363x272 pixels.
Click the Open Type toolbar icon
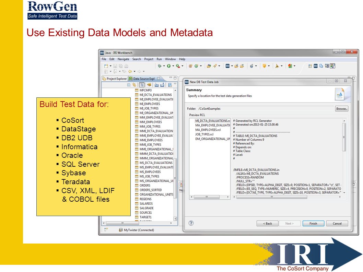coord(209,66)
